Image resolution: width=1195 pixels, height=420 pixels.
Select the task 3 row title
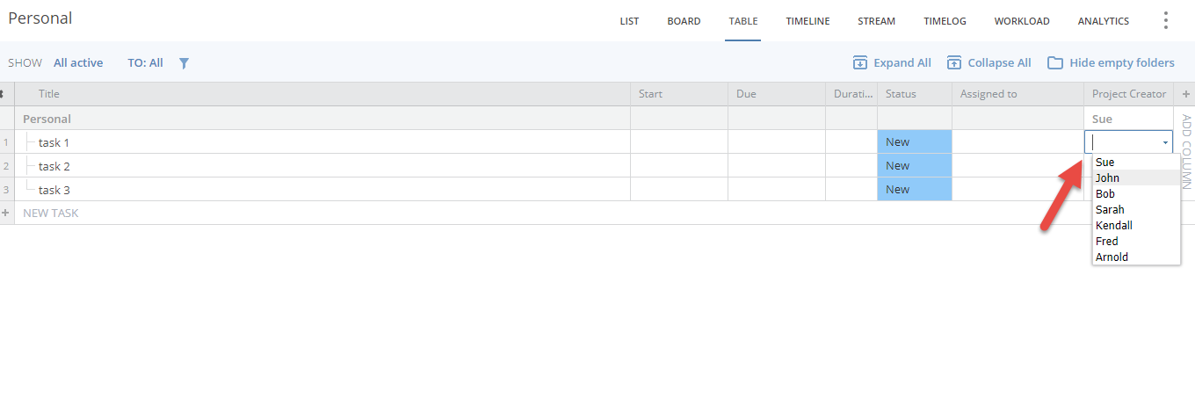tap(54, 190)
